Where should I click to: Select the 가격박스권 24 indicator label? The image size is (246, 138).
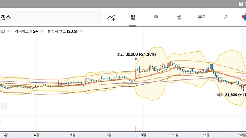tap(26, 31)
